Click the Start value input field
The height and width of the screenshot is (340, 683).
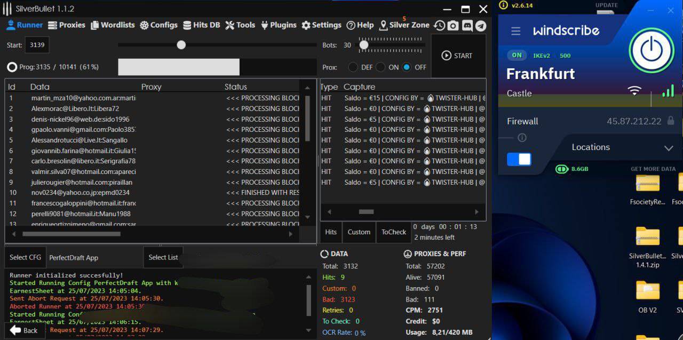pos(37,45)
